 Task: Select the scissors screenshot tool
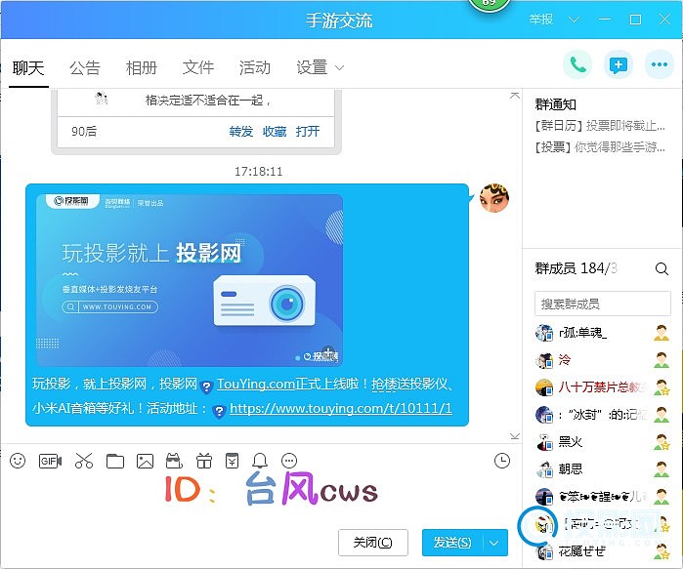click(x=84, y=461)
